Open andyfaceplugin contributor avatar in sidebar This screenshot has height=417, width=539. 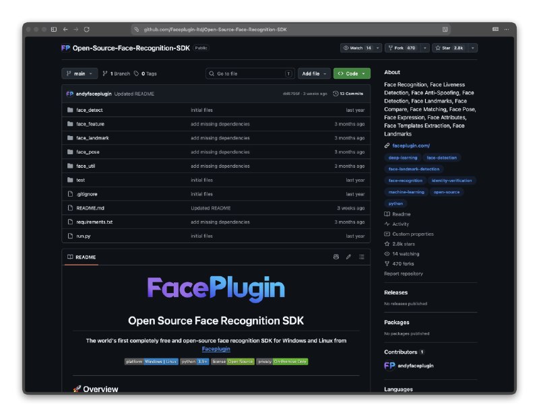pyautogui.click(x=389, y=366)
